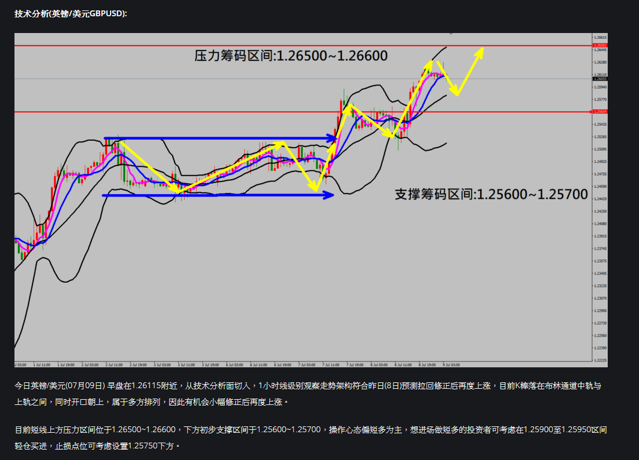This screenshot has width=639, height=460.
Task: Click the 7 Jul 11:00 time label
Action: pyautogui.click(x=330, y=364)
